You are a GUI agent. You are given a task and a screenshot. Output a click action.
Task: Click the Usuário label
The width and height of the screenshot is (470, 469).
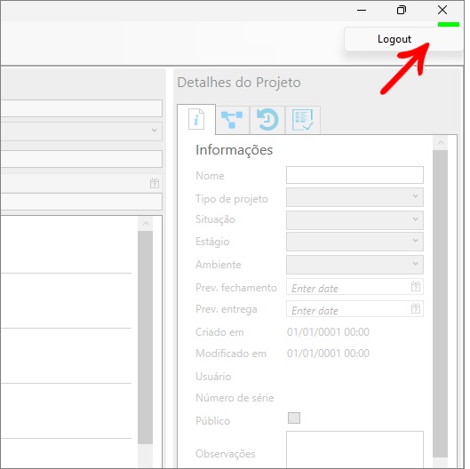tap(213, 377)
